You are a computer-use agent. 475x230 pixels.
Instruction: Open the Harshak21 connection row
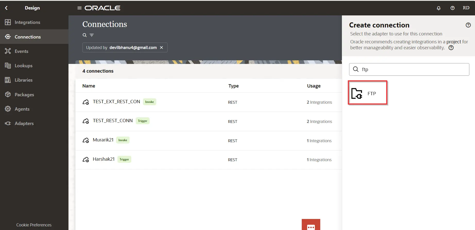tap(103, 159)
